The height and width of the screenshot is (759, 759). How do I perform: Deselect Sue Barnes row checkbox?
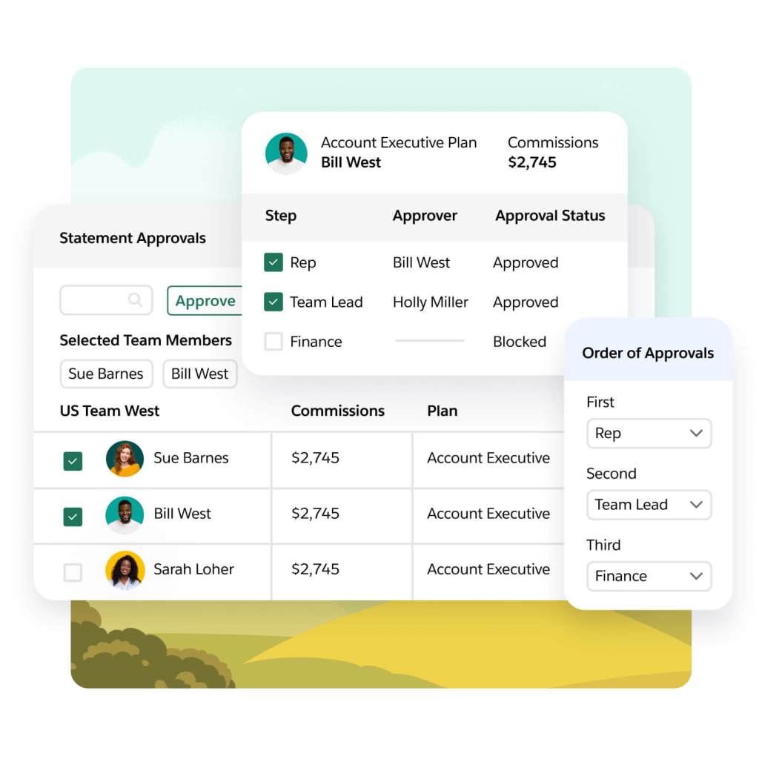click(73, 461)
